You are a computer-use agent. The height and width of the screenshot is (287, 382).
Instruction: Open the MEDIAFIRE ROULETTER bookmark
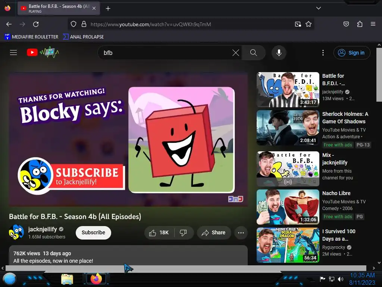[31, 37]
